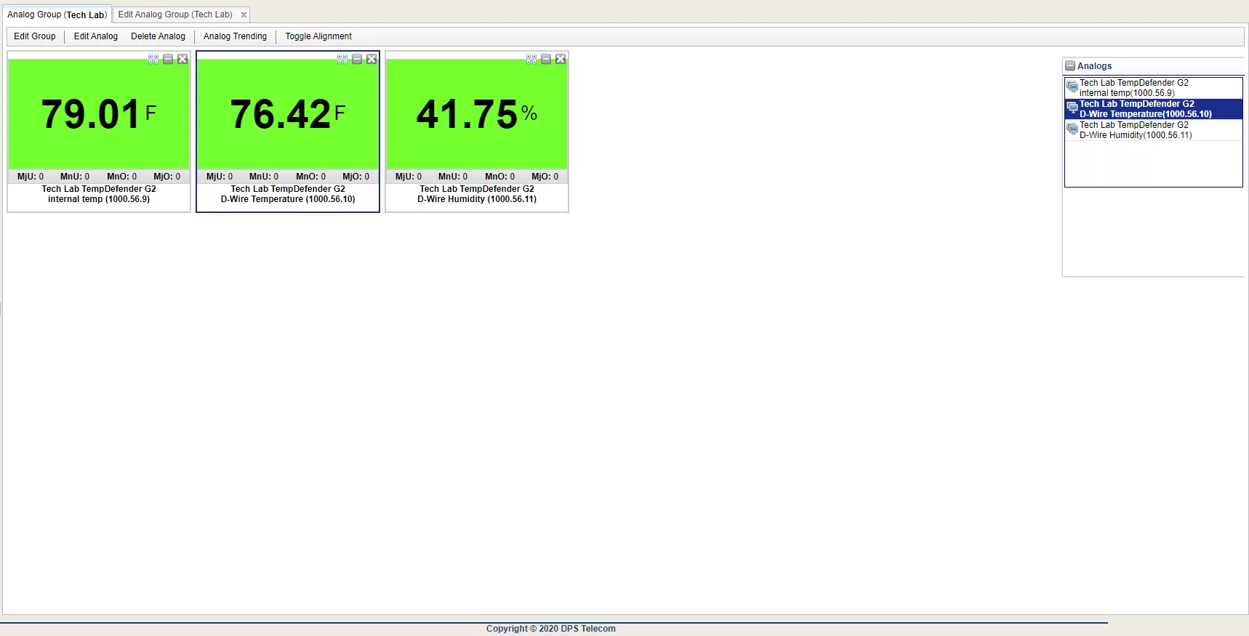
Task: Click grid icon on internal temp tile
Action: point(153,59)
